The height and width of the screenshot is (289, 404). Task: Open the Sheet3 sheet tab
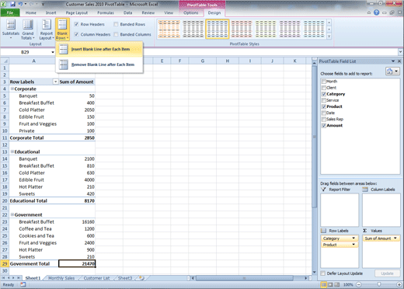point(125,278)
